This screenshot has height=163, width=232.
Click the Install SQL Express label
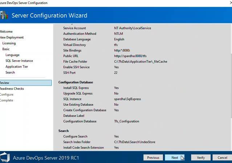(76, 88)
